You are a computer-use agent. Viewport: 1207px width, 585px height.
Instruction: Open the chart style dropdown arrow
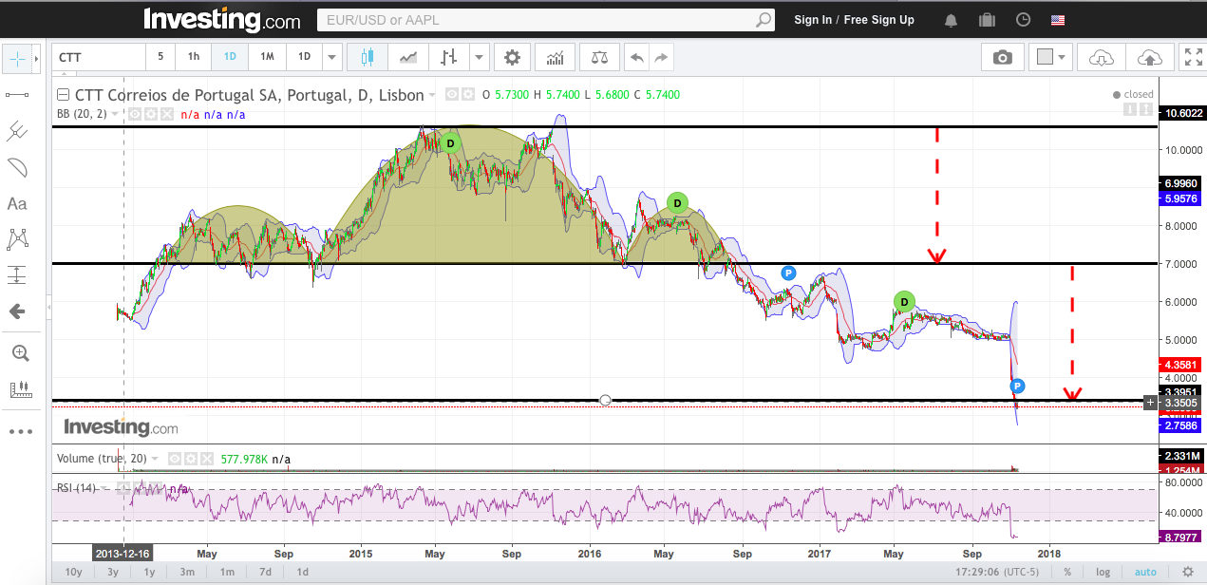479,57
